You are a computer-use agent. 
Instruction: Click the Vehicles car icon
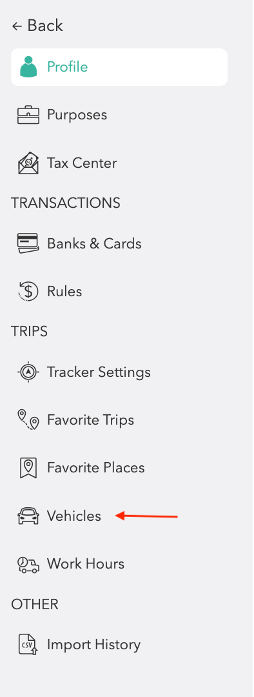click(x=28, y=516)
